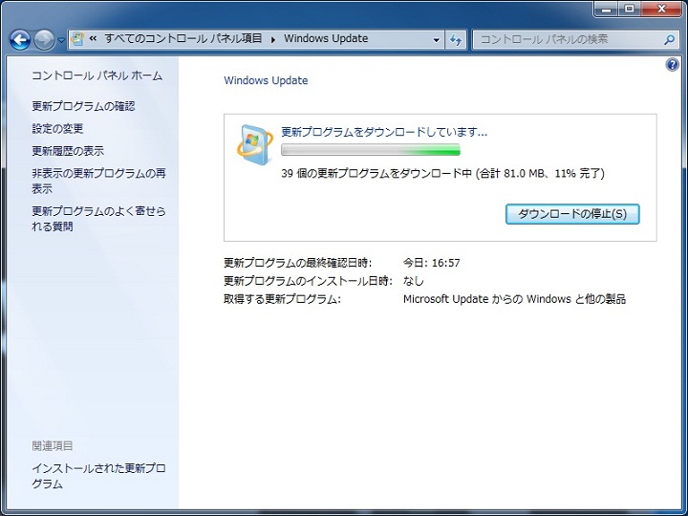Expand breadcrumb arrow before Windows Update
Image resolution: width=688 pixels, height=516 pixels.
[x=273, y=39]
